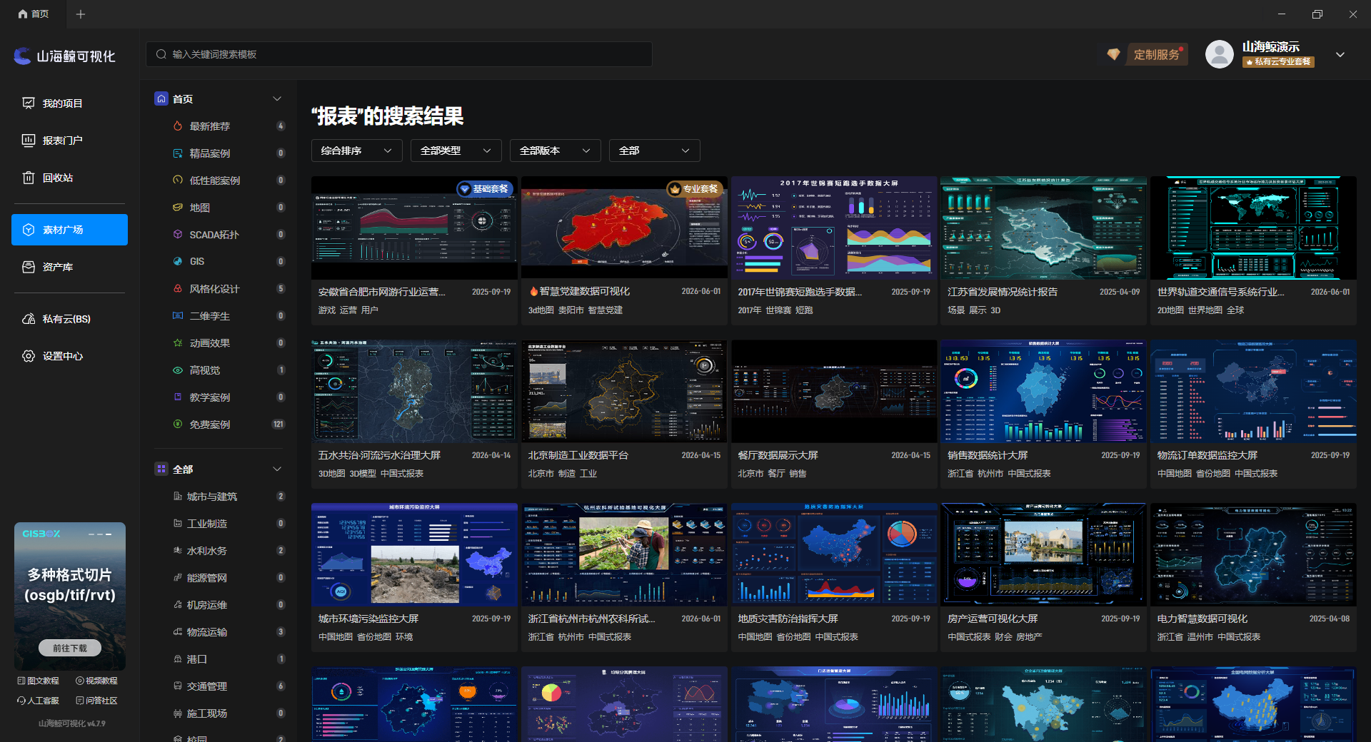
Task: Click the 定制服务 button
Action: pos(1157,55)
